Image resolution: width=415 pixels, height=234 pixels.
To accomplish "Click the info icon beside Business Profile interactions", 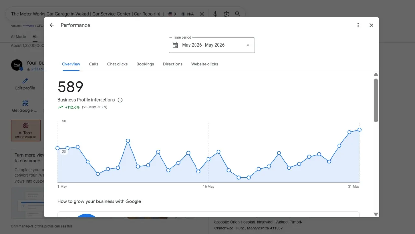I will [120, 100].
